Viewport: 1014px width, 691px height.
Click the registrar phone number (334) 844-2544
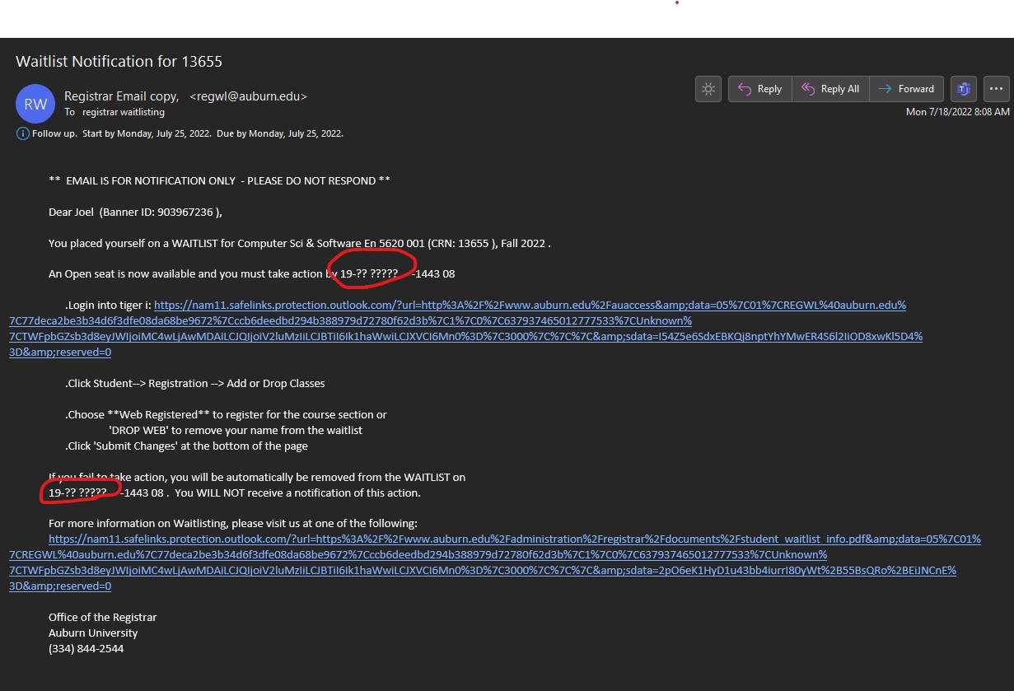click(86, 648)
